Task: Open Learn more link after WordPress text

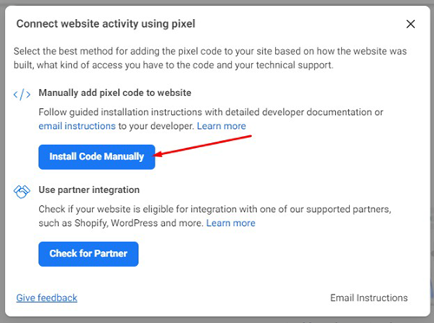Action: (231, 223)
